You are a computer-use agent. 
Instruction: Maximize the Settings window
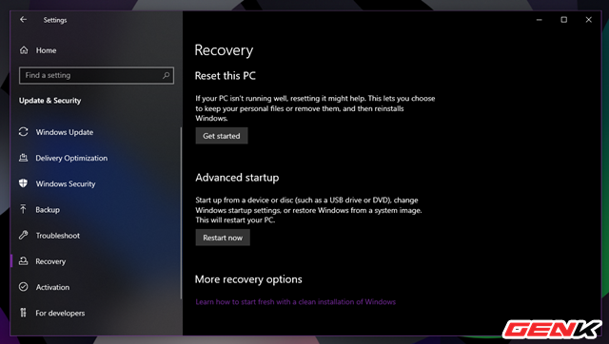[564, 20]
